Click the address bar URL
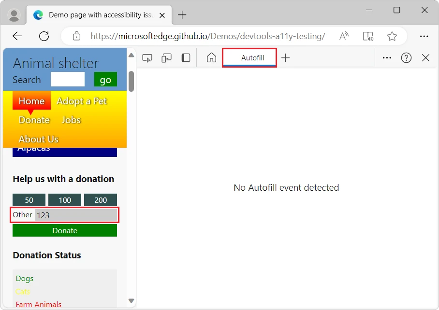Screen dimensions: 439x310 (x=208, y=36)
